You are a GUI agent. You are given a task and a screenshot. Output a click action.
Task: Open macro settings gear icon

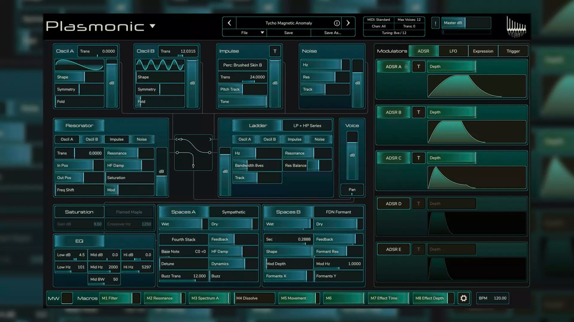point(463,298)
